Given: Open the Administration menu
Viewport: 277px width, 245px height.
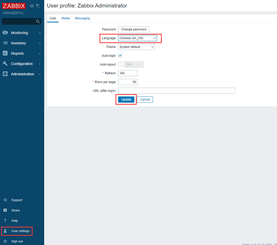Looking at the screenshot, I should click(x=22, y=74).
